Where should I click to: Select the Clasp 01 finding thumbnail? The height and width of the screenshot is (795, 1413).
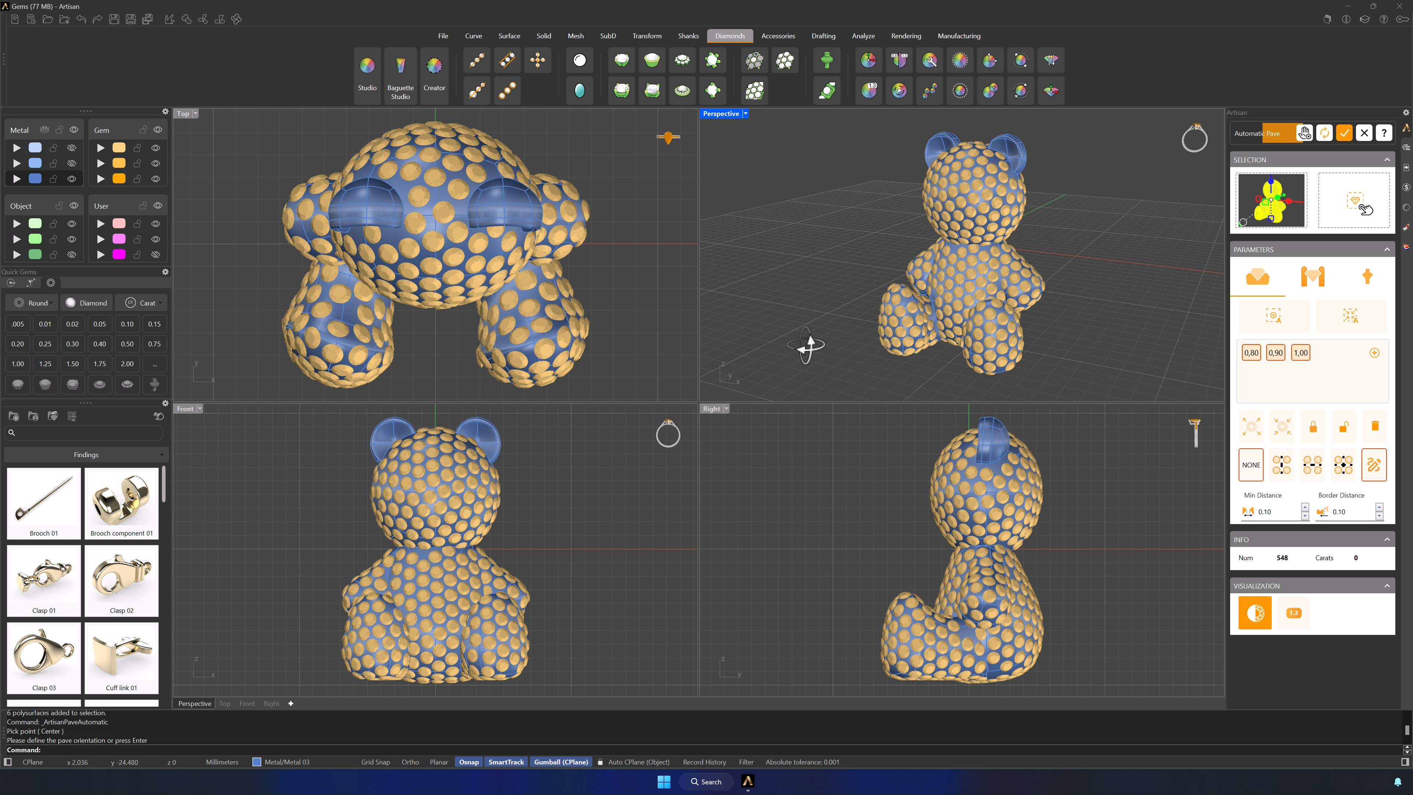pyautogui.click(x=44, y=580)
